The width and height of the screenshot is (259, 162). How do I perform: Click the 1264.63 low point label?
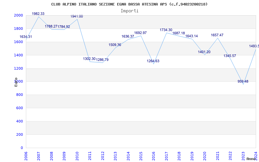pyautogui.click(x=153, y=61)
